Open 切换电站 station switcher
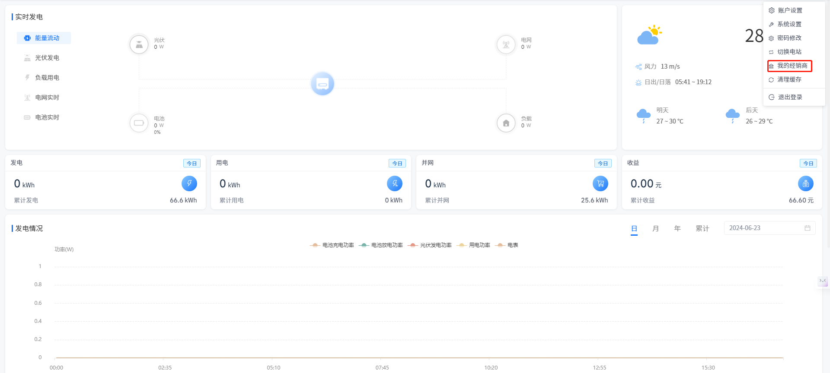Viewport: 830px width, 373px height. point(789,52)
